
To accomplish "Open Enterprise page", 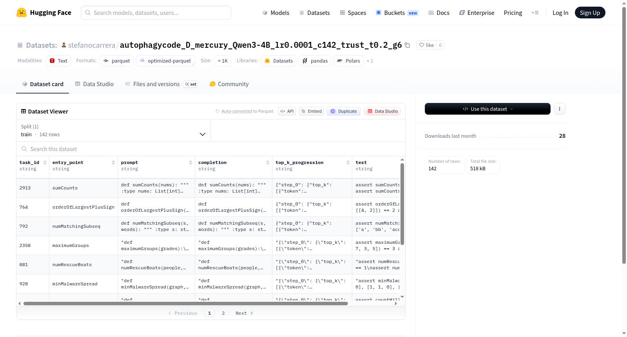I will click(x=477, y=13).
